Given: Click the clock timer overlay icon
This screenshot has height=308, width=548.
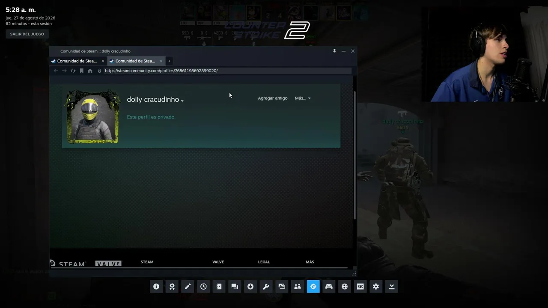Looking at the screenshot, I should pyautogui.click(x=203, y=287).
